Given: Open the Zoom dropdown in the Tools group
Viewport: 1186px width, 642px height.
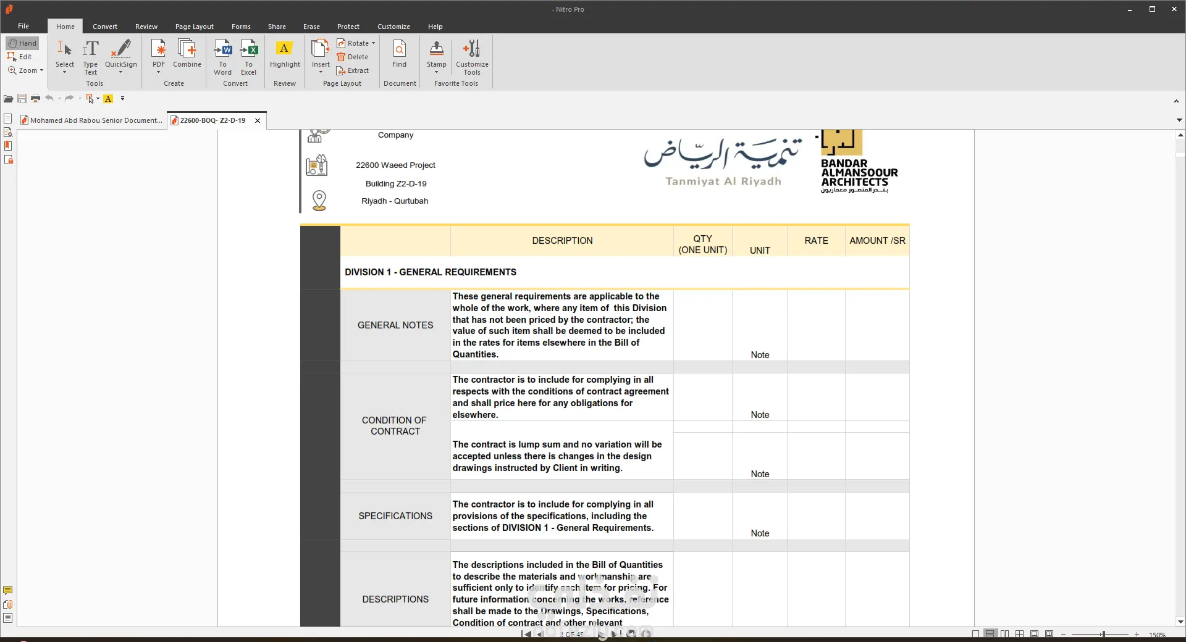Looking at the screenshot, I should (x=41, y=70).
